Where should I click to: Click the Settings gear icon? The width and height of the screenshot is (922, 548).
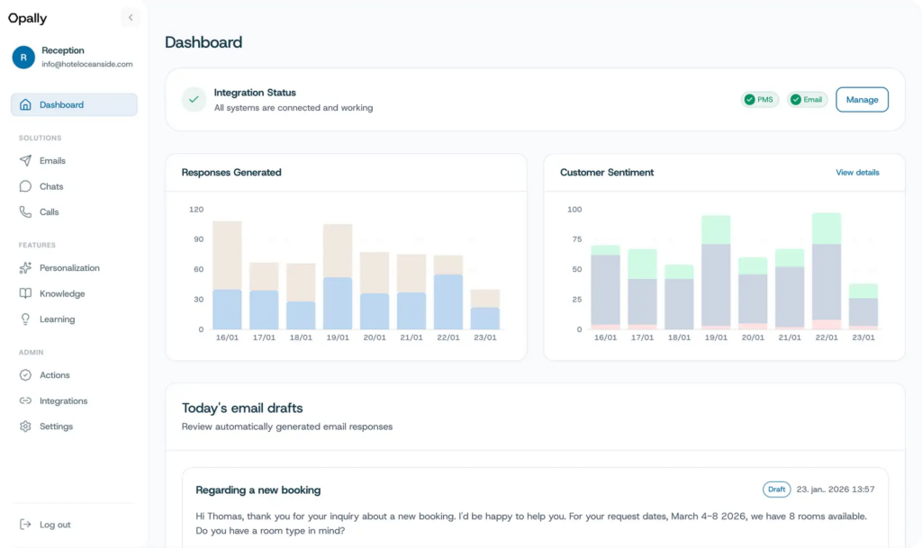click(25, 427)
